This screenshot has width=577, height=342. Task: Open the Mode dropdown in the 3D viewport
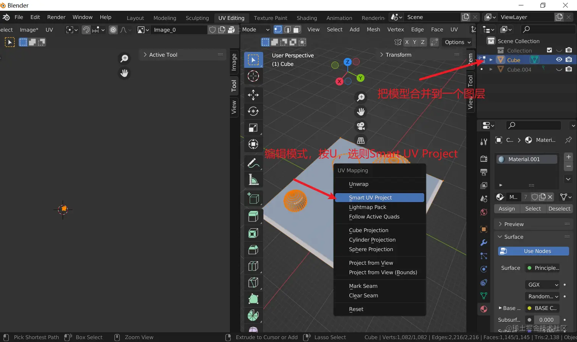256,29
